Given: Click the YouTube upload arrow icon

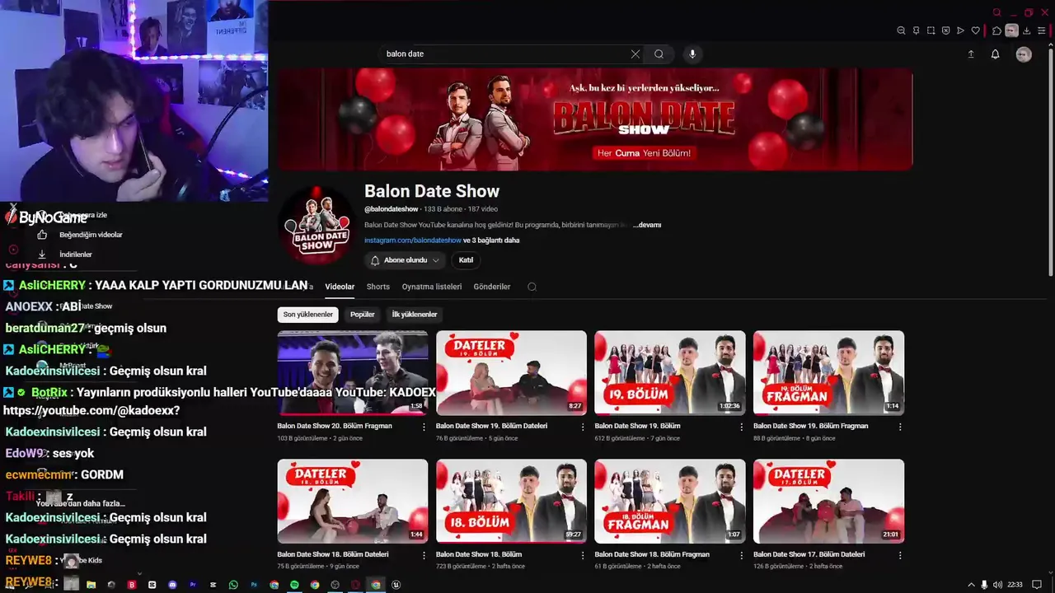Looking at the screenshot, I should (x=971, y=54).
